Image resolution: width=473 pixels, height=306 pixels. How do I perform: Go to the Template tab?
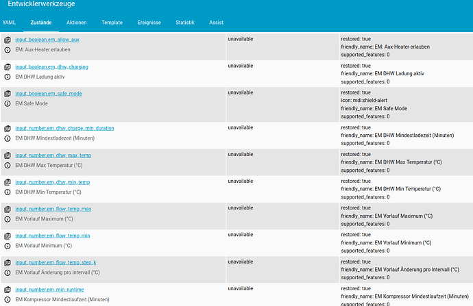pos(112,23)
